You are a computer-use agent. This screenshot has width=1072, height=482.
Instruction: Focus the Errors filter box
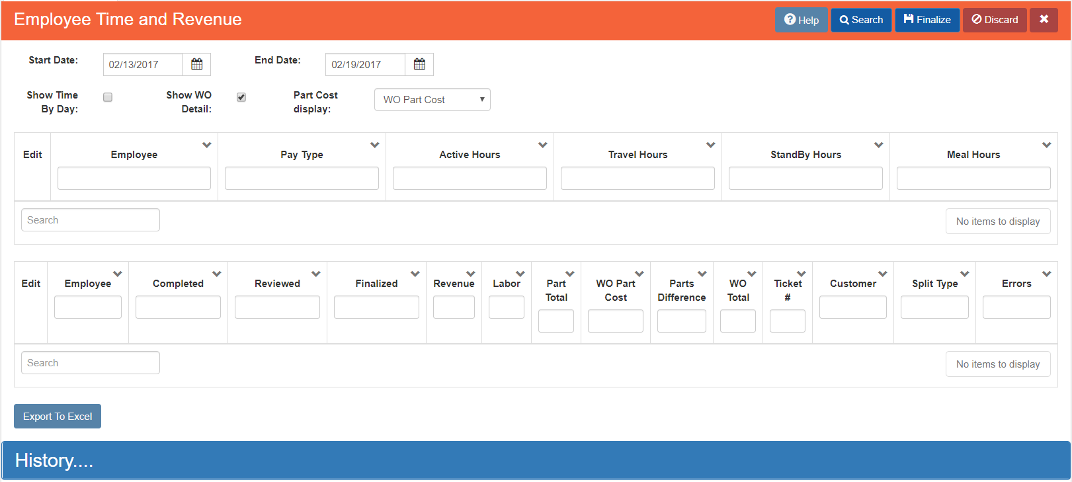tap(1016, 307)
